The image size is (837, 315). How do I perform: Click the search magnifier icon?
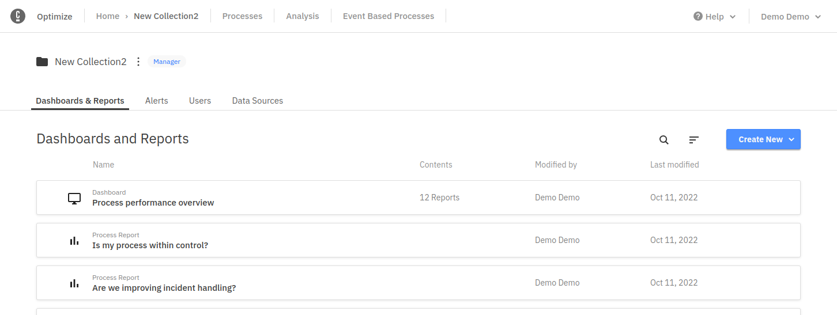click(x=664, y=139)
